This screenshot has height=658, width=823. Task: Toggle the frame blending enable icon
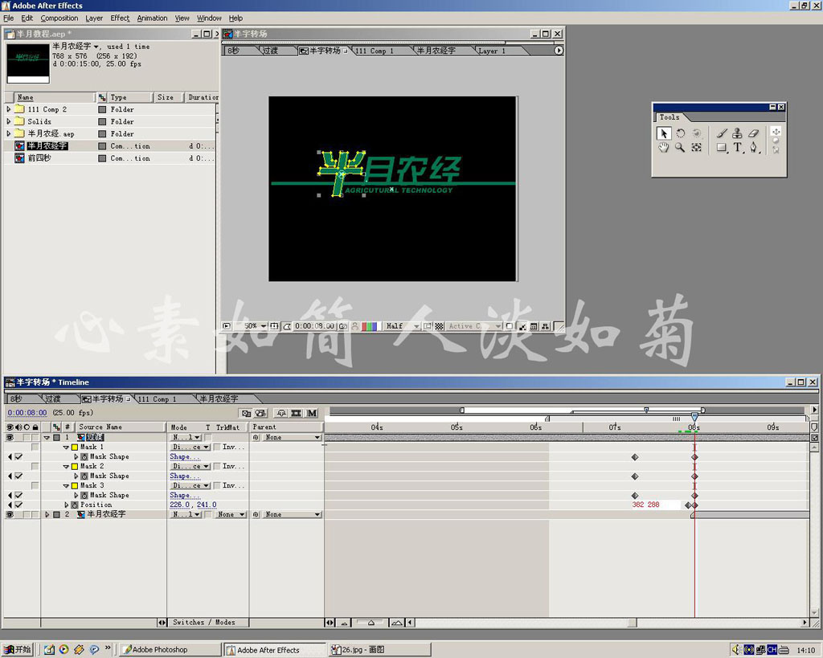pyautogui.click(x=296, y=413)
